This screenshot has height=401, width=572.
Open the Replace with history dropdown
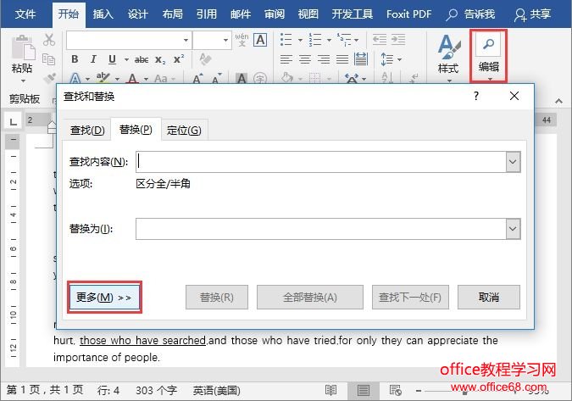pos(513,229)
